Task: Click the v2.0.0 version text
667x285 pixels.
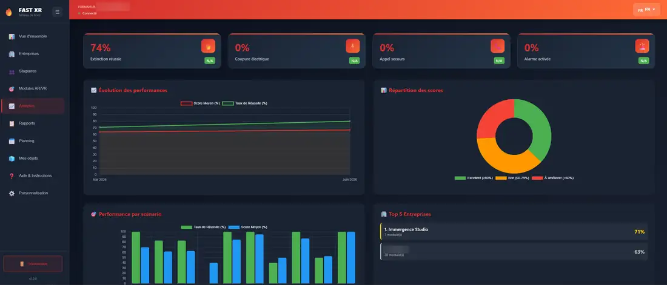Action: click(x=33, y=278)
